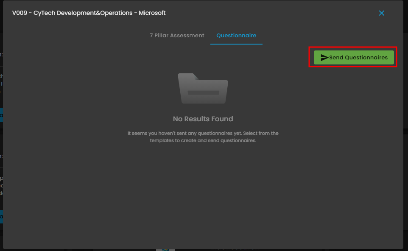408x251 pixels.
Task: Click the Send Questionnaires button
Action: click(x=354, y=58)
